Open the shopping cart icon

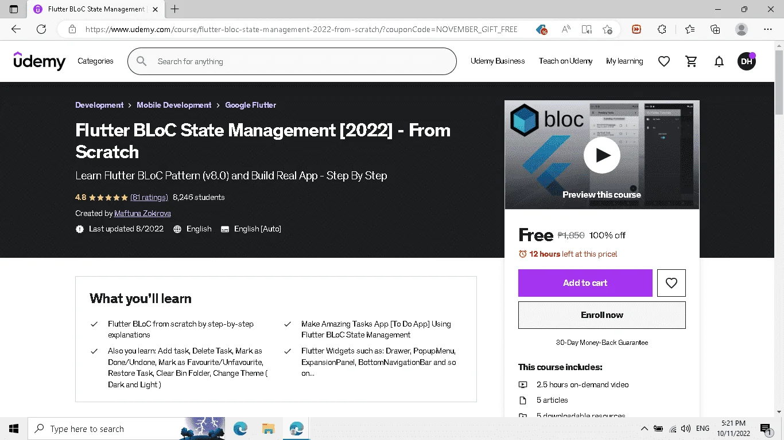(692, 61)
